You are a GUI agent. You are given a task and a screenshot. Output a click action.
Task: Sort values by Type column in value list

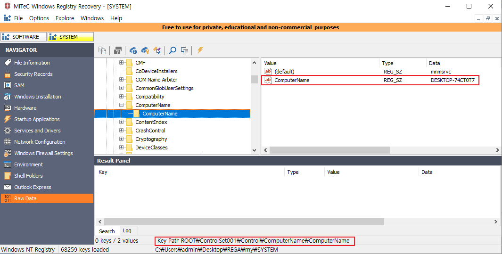tap(403, 63)
